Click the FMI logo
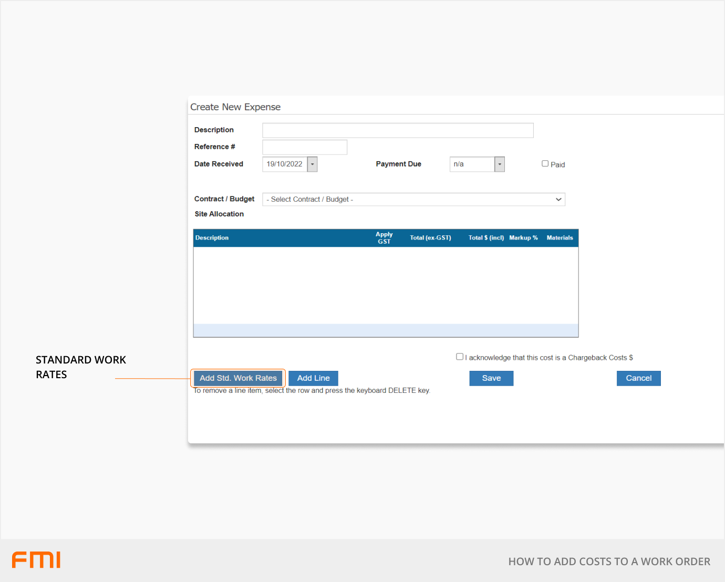Screen dimensions: 725x582 (36, 560)
